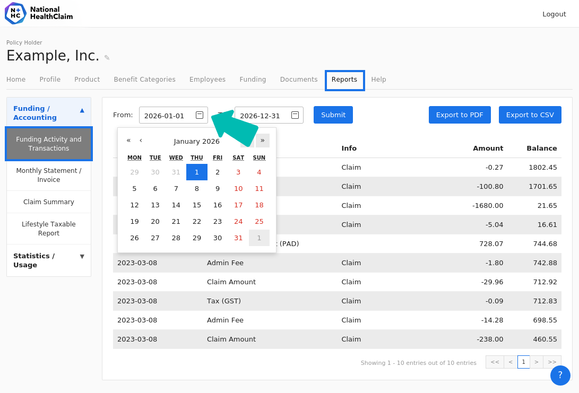Pick January 20 in the calendar
The image size is (579, 393).
click(x=155, y=221)
